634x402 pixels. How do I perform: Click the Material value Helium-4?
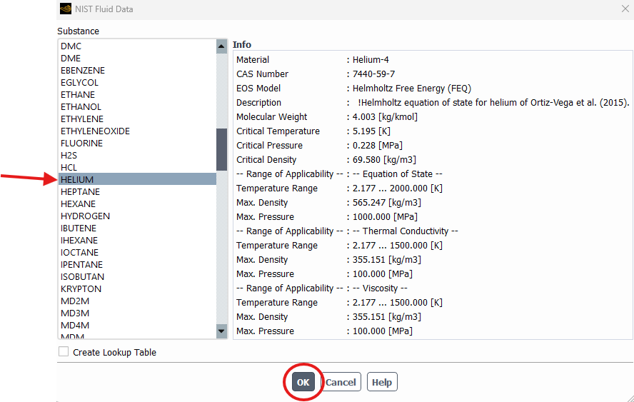(371, 60)
